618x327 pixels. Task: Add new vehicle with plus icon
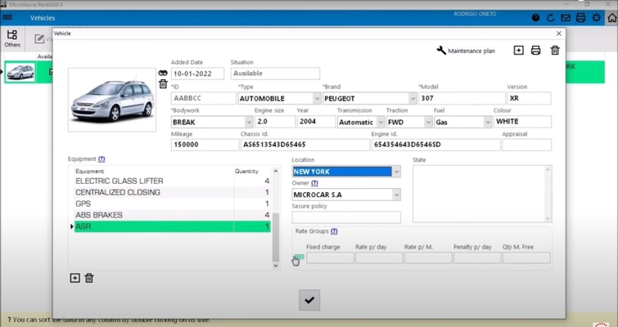519,51
